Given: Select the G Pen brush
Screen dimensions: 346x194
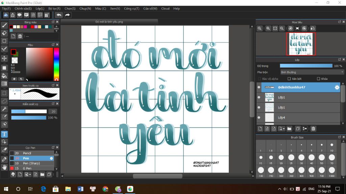Looking at the screenshot, I should pyautogui.click(x=32, y=168).
